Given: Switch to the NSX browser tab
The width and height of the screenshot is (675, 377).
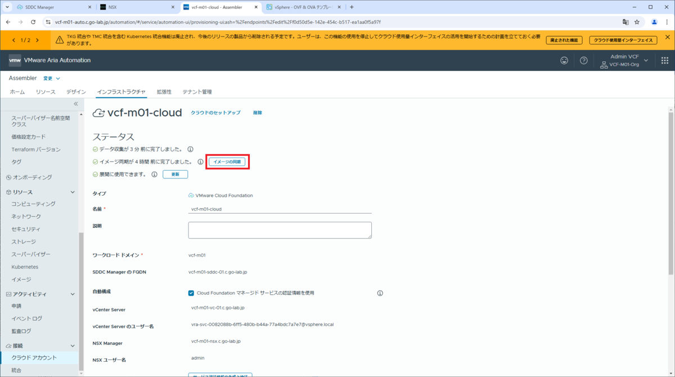Looking at the screenshot, I should pos(137,7).
